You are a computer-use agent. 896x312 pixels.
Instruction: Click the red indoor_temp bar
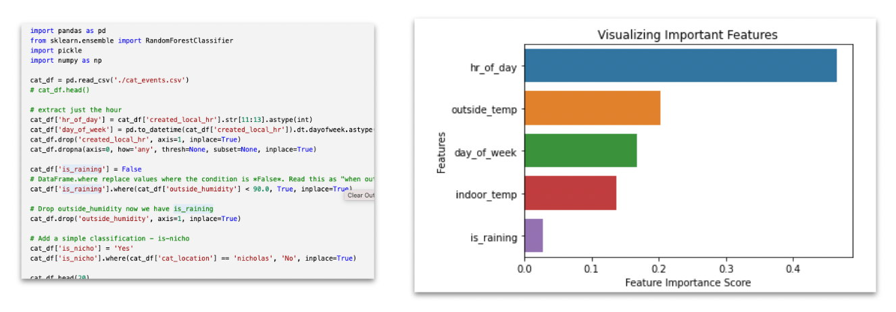click(570, 193)
